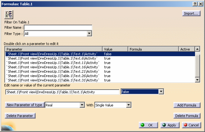Click the Value column header
Viewport: 205px width, 132px height.
(x=115, y=49)
